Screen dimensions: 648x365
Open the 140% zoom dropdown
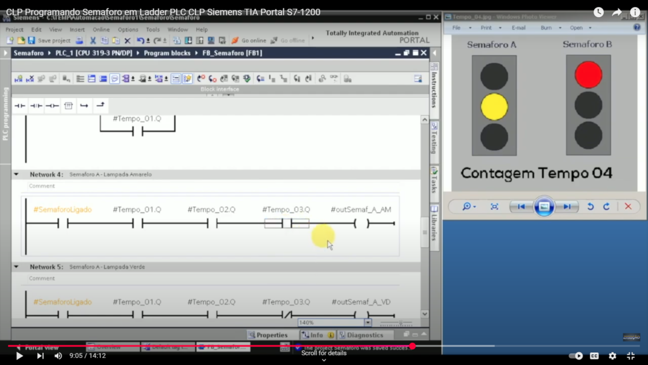(368, 323)
